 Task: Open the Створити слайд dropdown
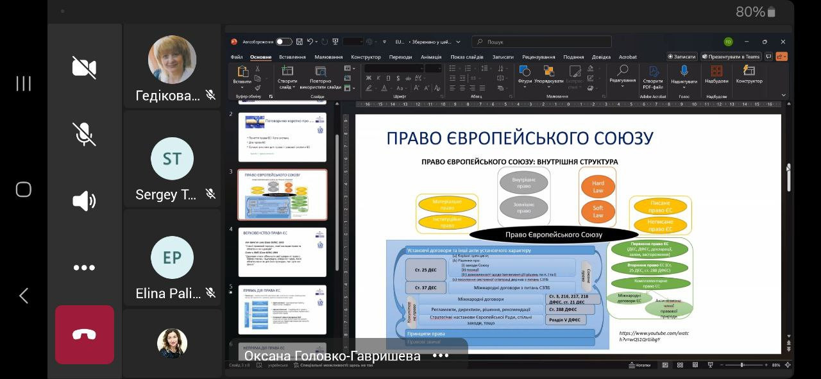click(x=287, y=84)
